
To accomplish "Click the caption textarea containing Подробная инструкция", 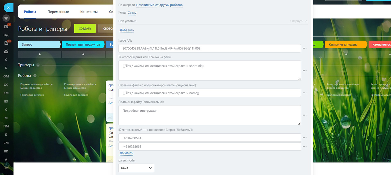I will (x=210, y=115).
